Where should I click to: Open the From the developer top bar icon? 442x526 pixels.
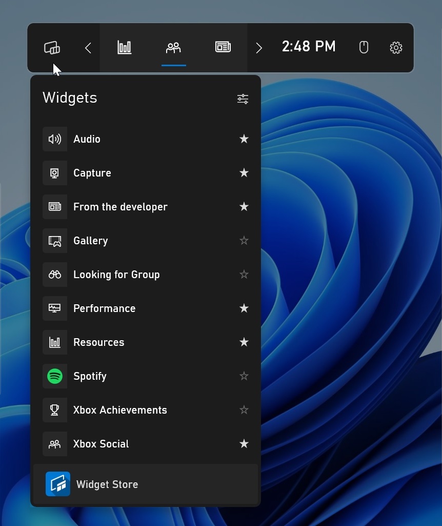point(223,48)
